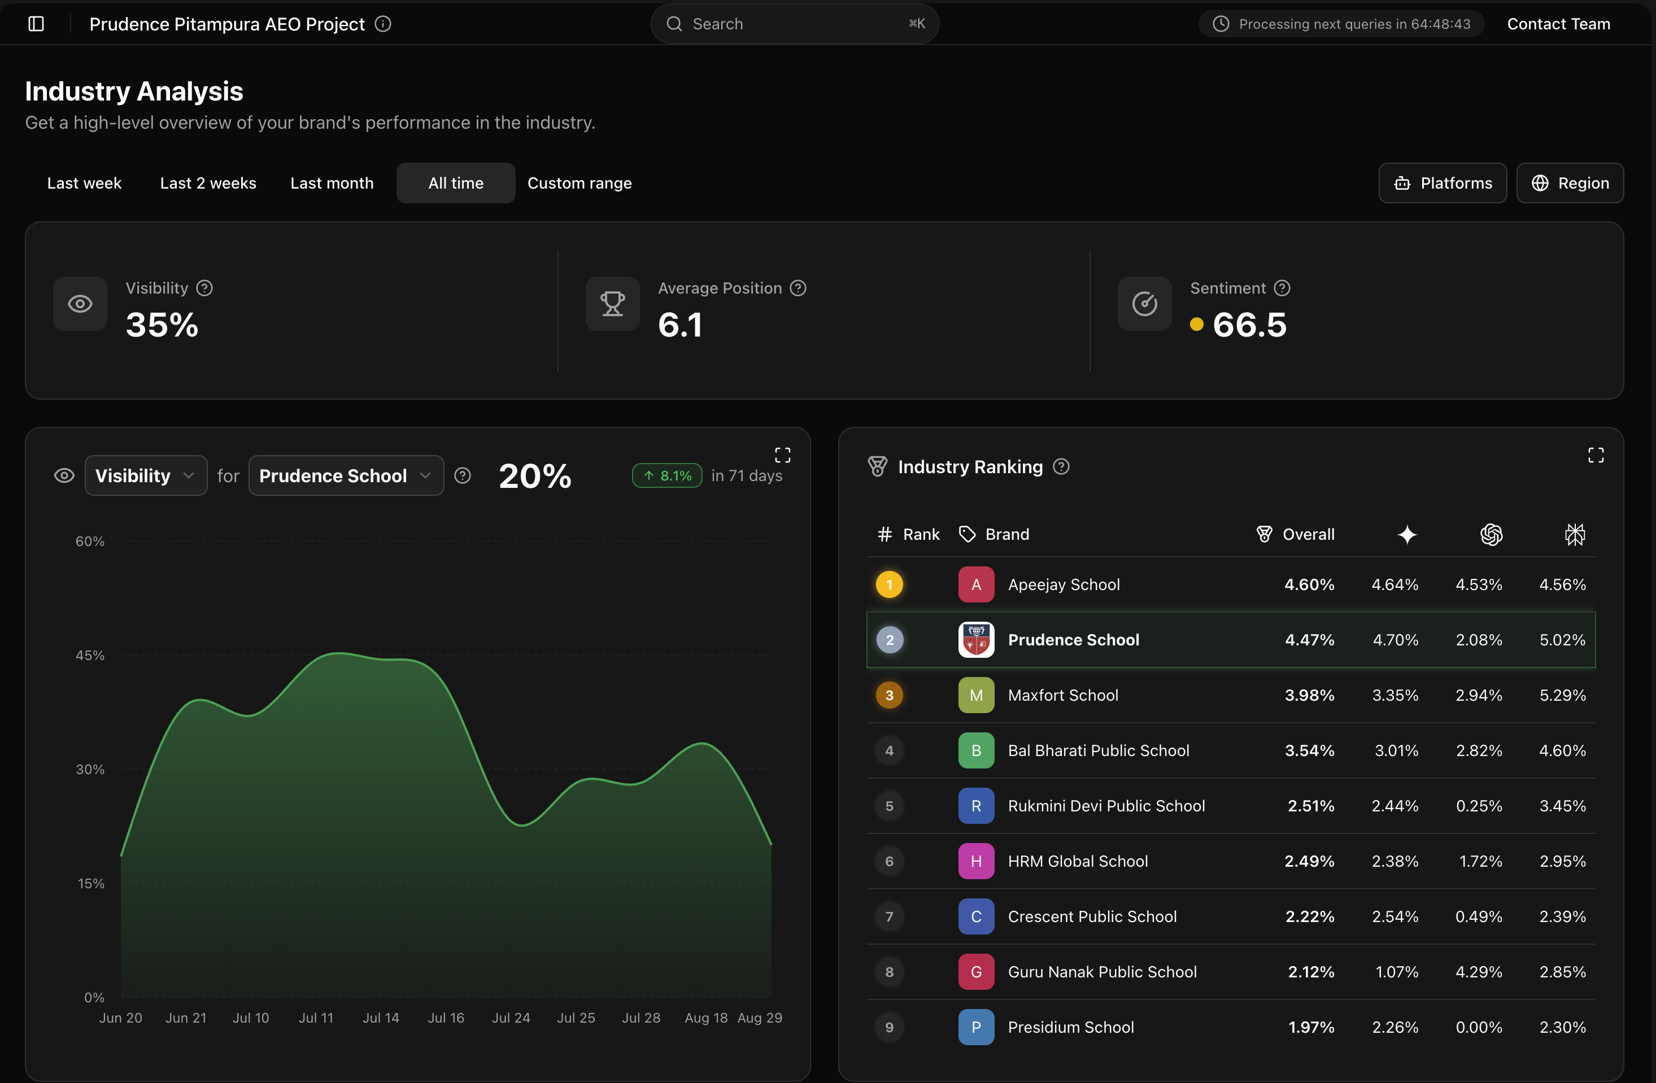Select the Rukmini Devi Public School row
Image resolution: width=1656 pixels, height=1083 pixels.
(x=1231, y=805)
